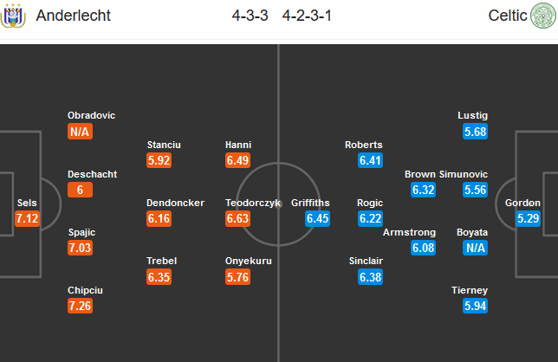Click Lustig's 5.68 rating badge
Image resolution: width=558 pixels, height=362 pixels.
point(475,132)
